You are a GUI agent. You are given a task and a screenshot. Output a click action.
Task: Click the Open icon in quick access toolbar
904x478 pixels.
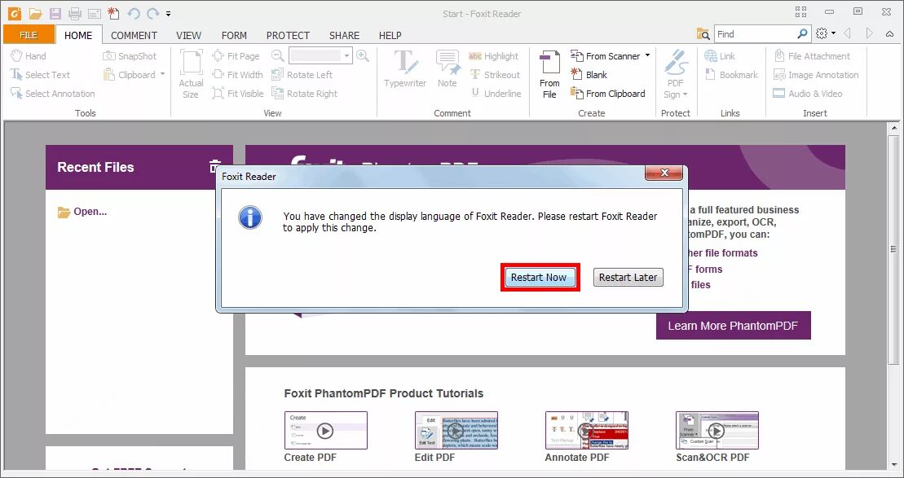(36, 13)
